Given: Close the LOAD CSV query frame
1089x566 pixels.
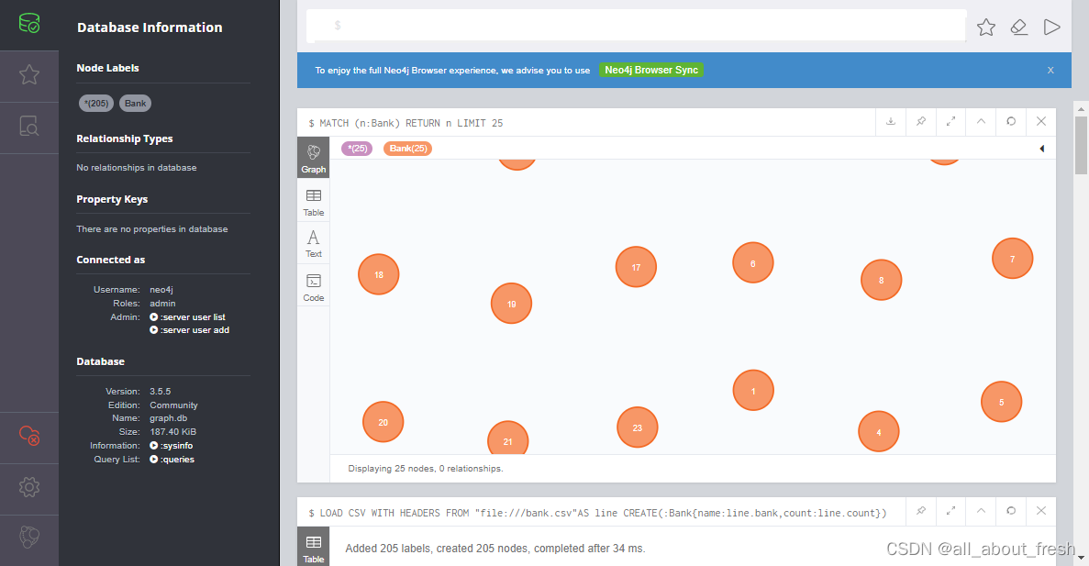Looking at the screenshot, I should [1041, 511].
